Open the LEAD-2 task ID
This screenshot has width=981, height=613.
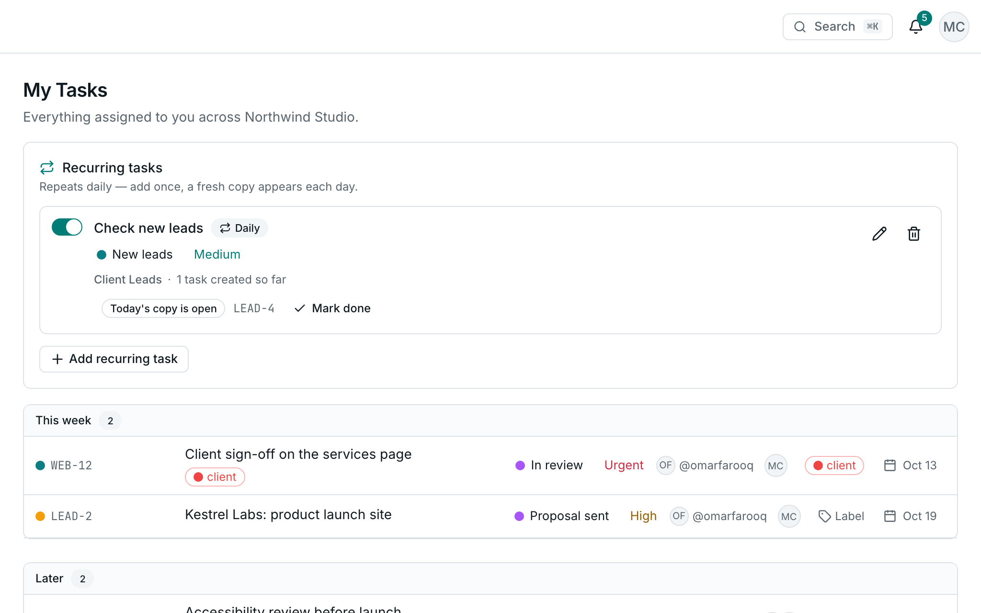(71, 516)
